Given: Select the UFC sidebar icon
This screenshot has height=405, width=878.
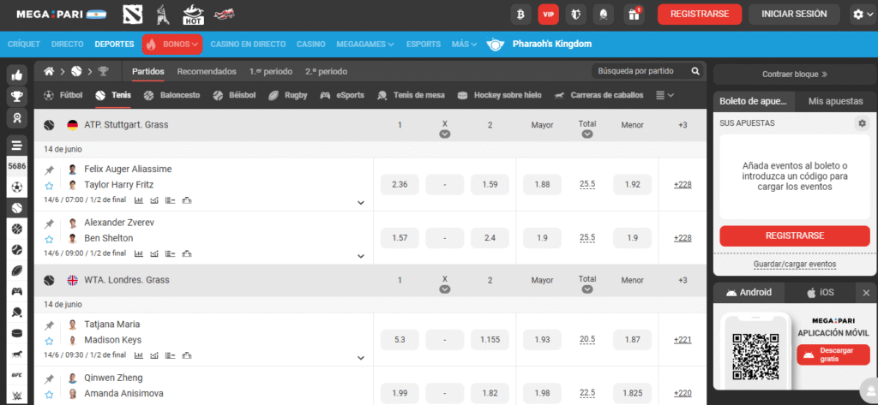Looking at the screenshot, I should (x=17, y=375).
